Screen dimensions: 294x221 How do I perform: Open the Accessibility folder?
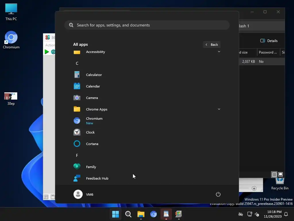click(x=147, y=52)
